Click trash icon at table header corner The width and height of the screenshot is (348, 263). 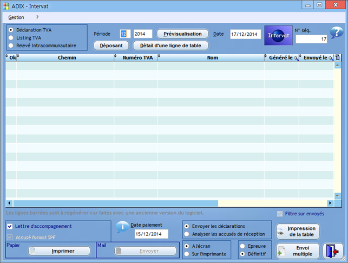(338, 57)
